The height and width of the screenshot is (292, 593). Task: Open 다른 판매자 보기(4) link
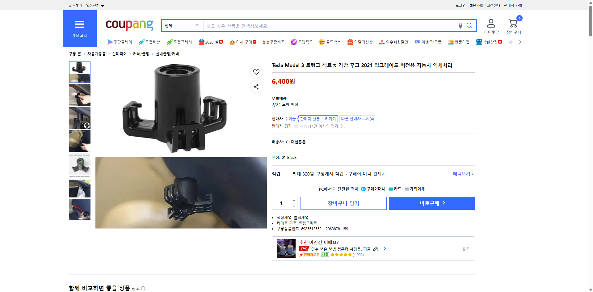357,118
